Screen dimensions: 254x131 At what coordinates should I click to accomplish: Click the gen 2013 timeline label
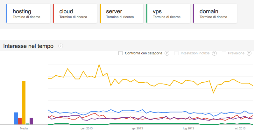tap(87, 128)
